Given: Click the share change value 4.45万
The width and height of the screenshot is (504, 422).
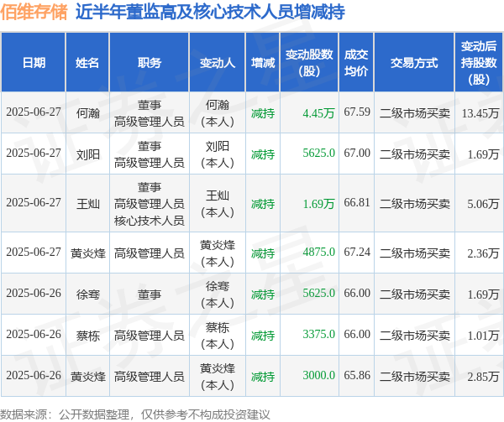Looking at the screenshot, I should 318,113.
